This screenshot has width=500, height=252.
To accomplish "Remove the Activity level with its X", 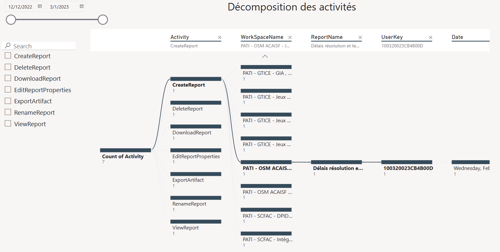I will (x=220, y=38).
